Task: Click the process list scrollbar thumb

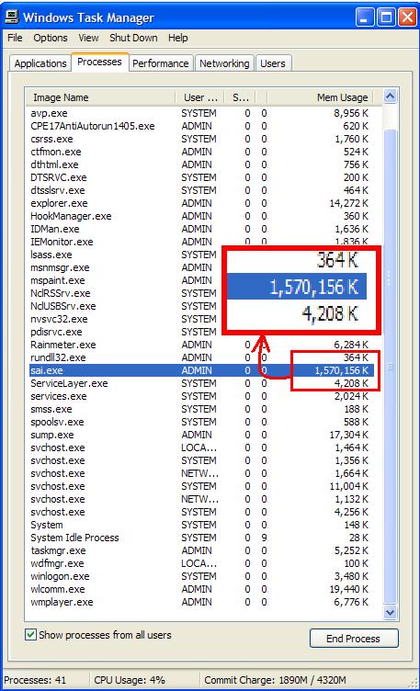Action: pos(390,366)
